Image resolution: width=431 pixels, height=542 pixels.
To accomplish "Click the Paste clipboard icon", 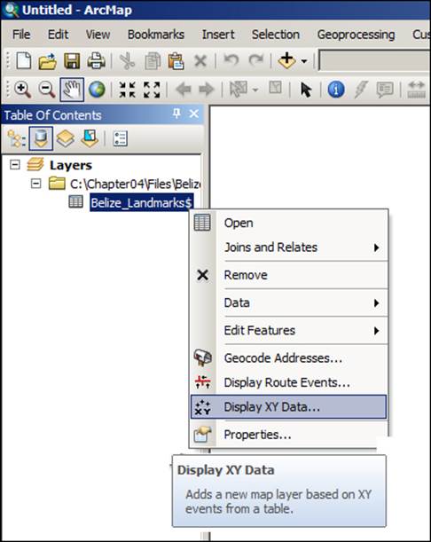I will point(176,61).
